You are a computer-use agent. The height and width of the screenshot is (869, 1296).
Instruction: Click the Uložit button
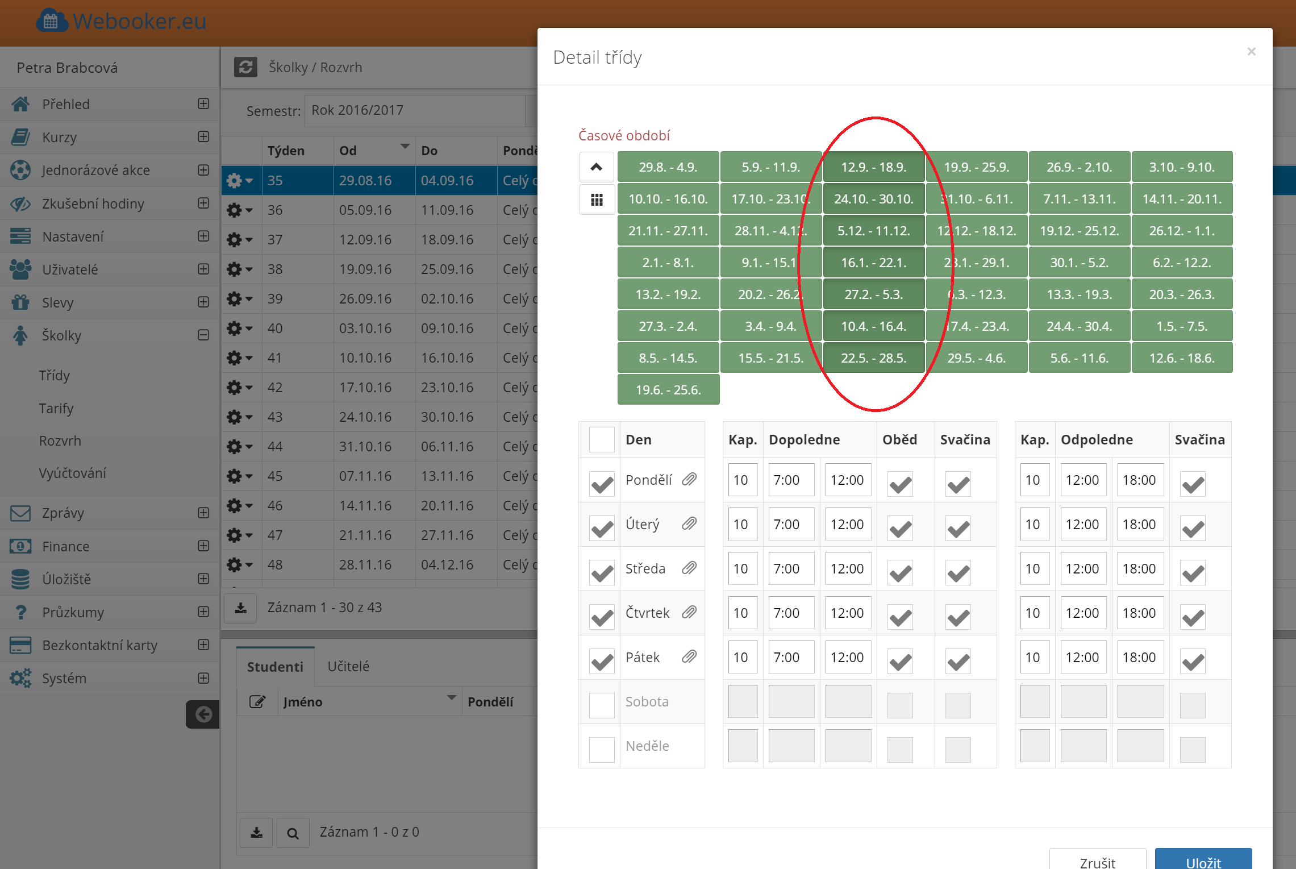pyautogui.click(x=1203, y=861)
